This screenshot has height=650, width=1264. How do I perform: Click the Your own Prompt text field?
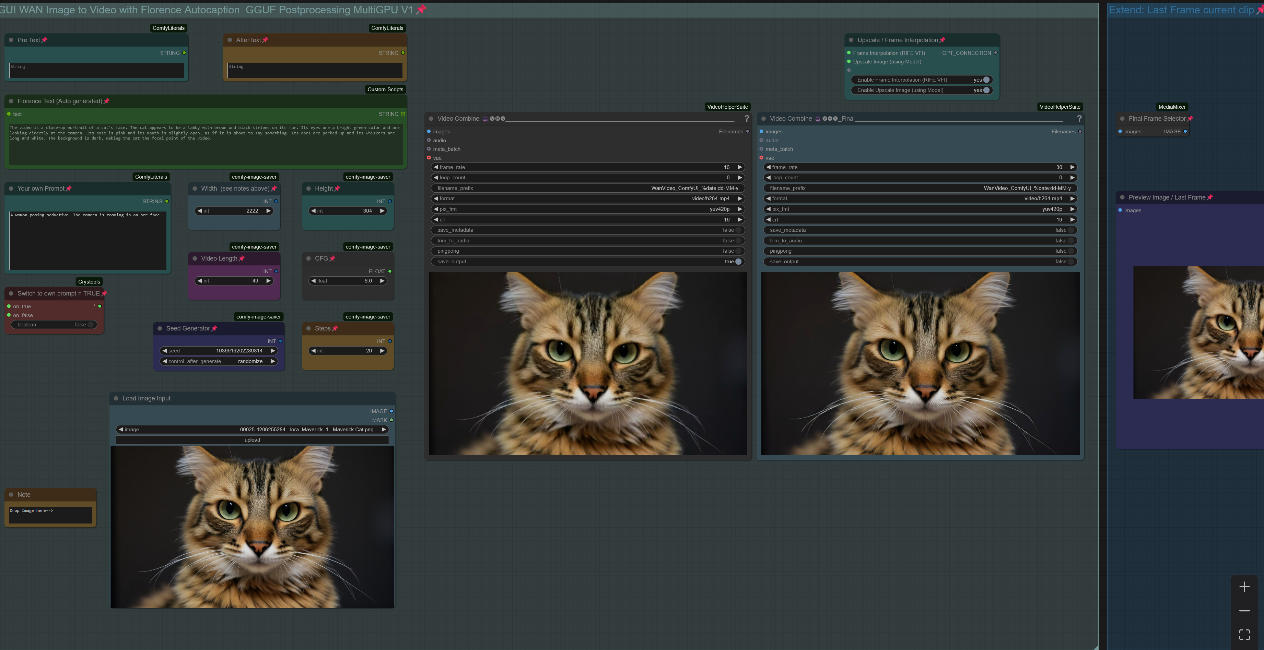click(88, 240)
